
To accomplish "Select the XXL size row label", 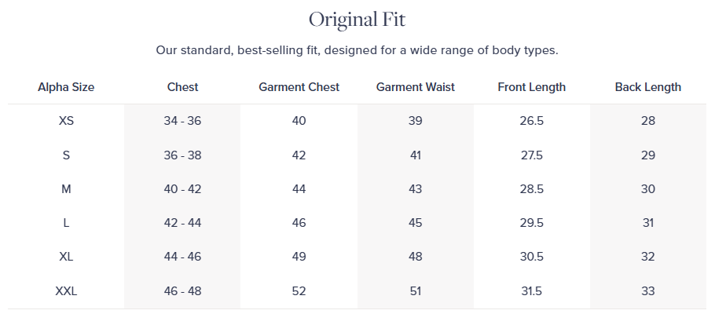I will pyautogui.click(x=66, y=291).
